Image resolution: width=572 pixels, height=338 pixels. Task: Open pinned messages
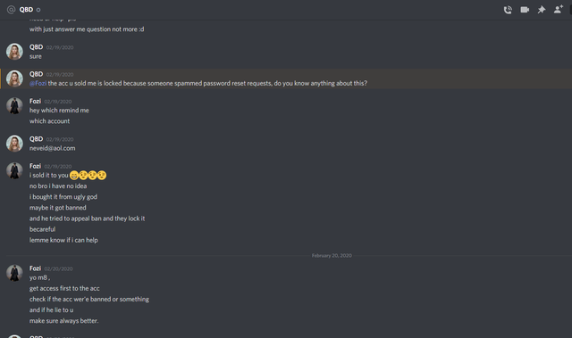click(x=542, y=10)
